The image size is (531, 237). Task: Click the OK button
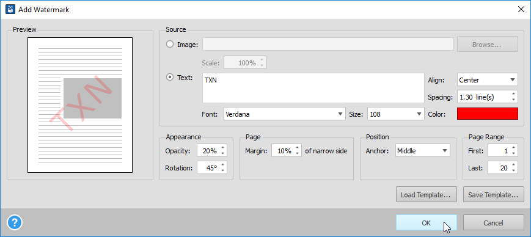427,223
